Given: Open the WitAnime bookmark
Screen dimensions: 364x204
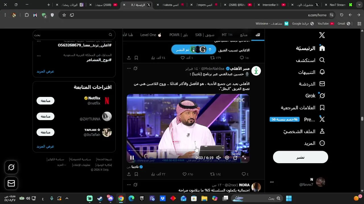Looking at the screenshot, I should (x=272, y=24).
